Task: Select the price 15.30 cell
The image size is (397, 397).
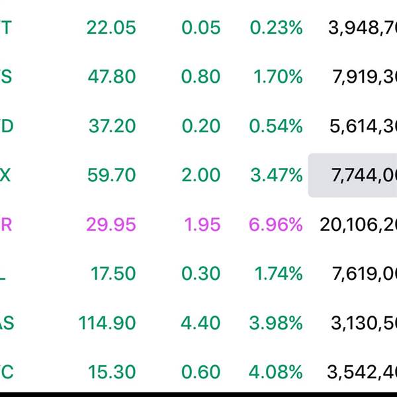Action: point(111,372)
